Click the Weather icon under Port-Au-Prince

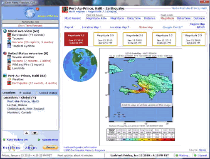click(x=9, y=79)
